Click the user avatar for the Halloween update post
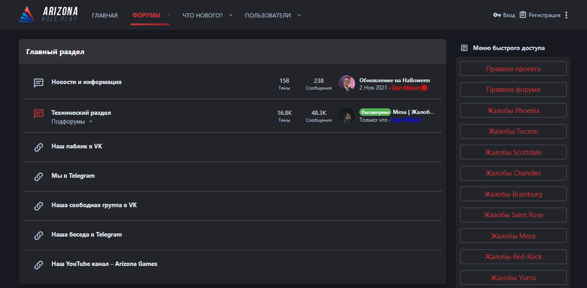The image size is (587, 288). click(346, 84)
